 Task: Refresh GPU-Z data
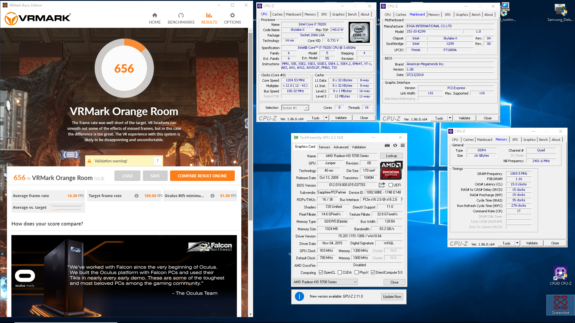click(395, 145)
